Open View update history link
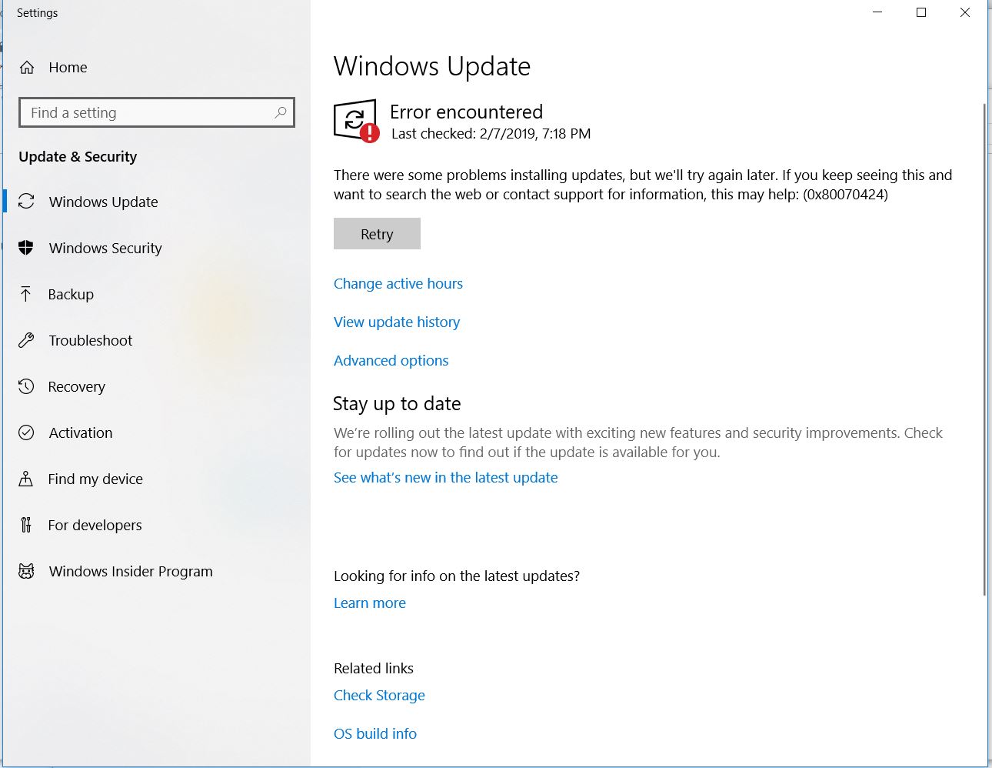The height and width of the screenshot is (768, 992). pos(397,322)
